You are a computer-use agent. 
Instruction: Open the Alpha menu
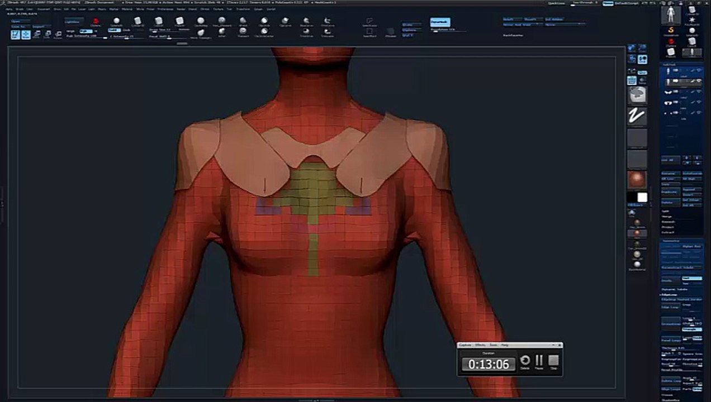point(10,9)
